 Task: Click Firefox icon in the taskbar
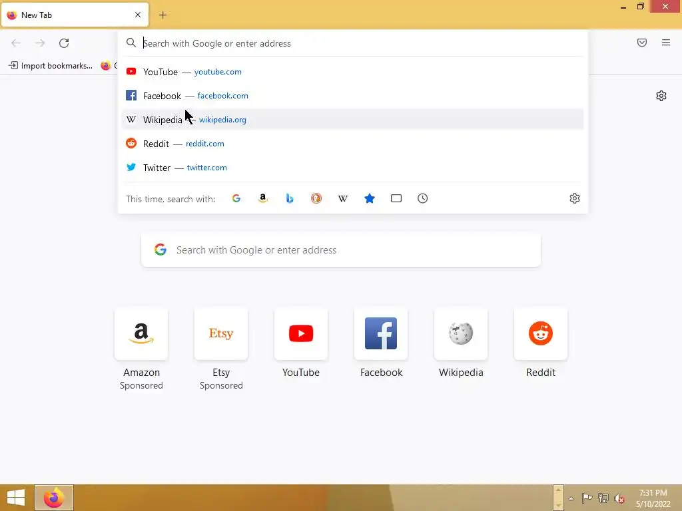tap(54, 498)
